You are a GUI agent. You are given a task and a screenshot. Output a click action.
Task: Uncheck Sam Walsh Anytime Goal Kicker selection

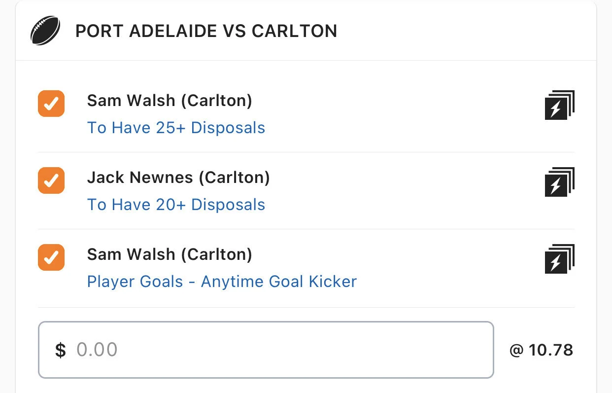pyautogui.click(x=51, y=257)
